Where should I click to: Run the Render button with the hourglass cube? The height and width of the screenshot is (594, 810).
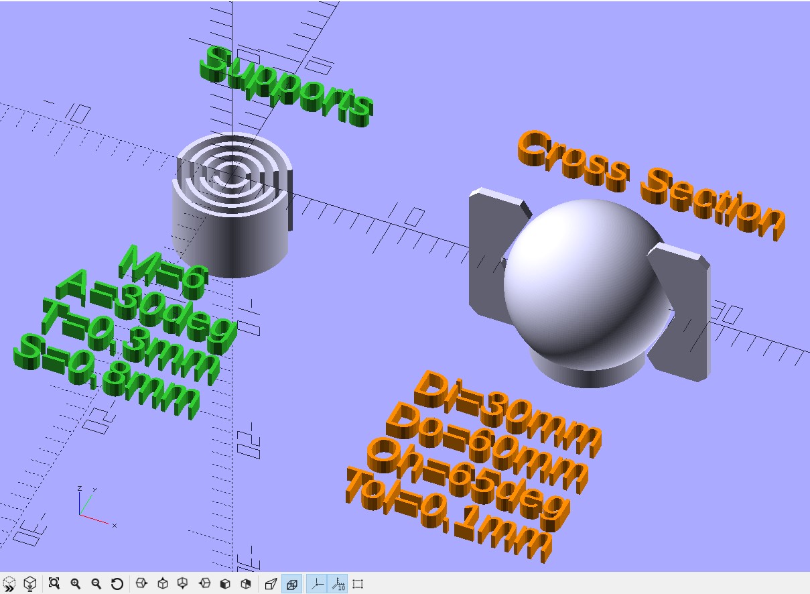(x=29, y=584)
